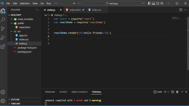Toggle the secondary side bar layout icon
189x106 pixels.
157,3
